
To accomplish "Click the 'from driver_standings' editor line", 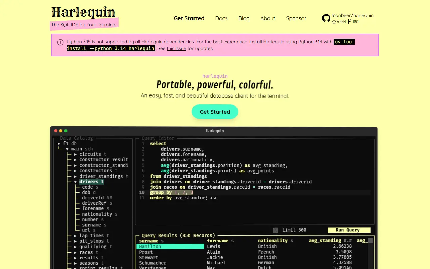I will (x=178, y=176).
